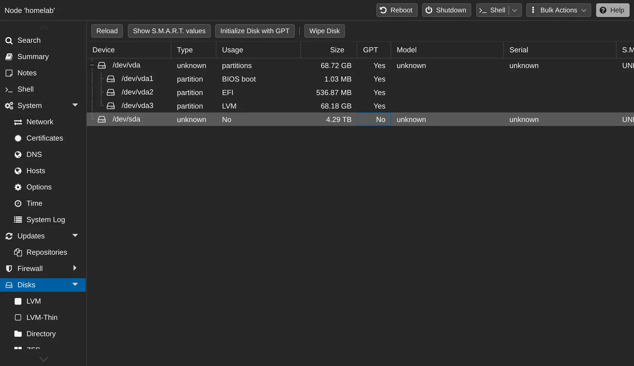Click the LVM square icon
Screen dimensions: 634x366
click(x=18, y=301)
